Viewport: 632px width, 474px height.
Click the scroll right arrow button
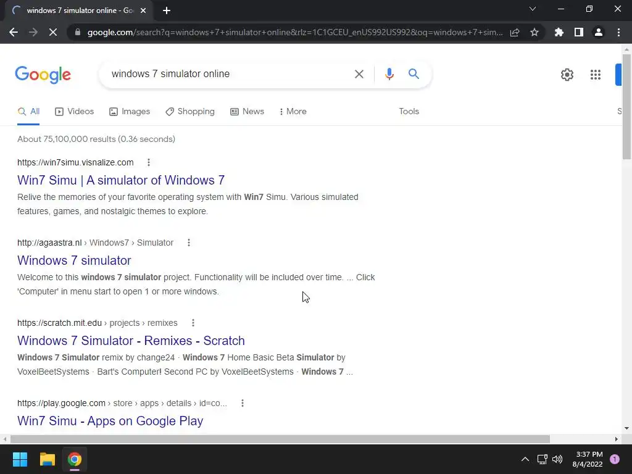(x=617, y=439)
